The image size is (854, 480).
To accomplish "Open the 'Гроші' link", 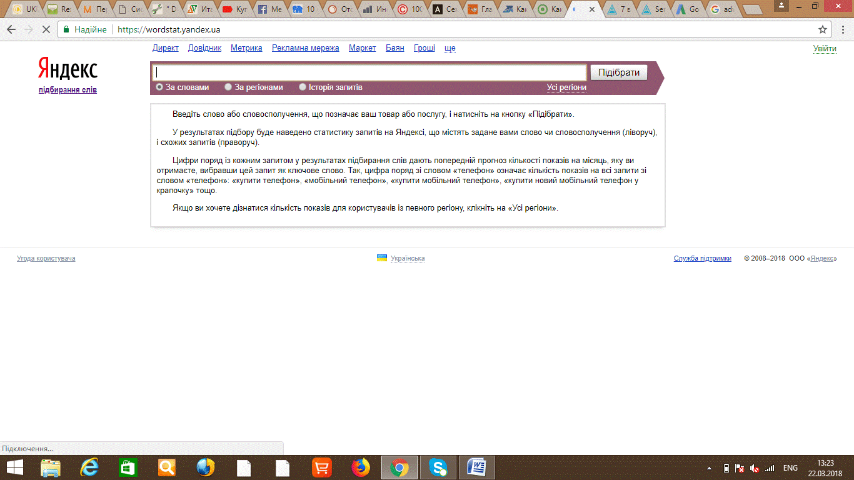I will tap(424, 48).
